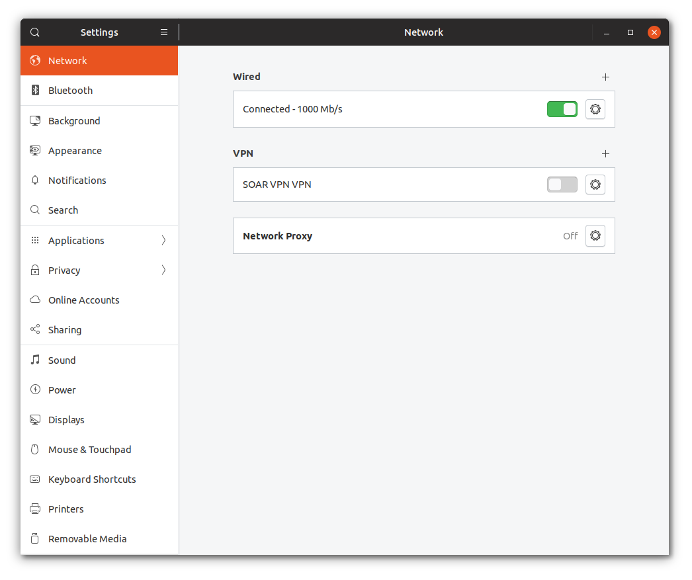Viewport: 692px width, 580px height.
Task: Open Sound settings
Action: (99, 360)
